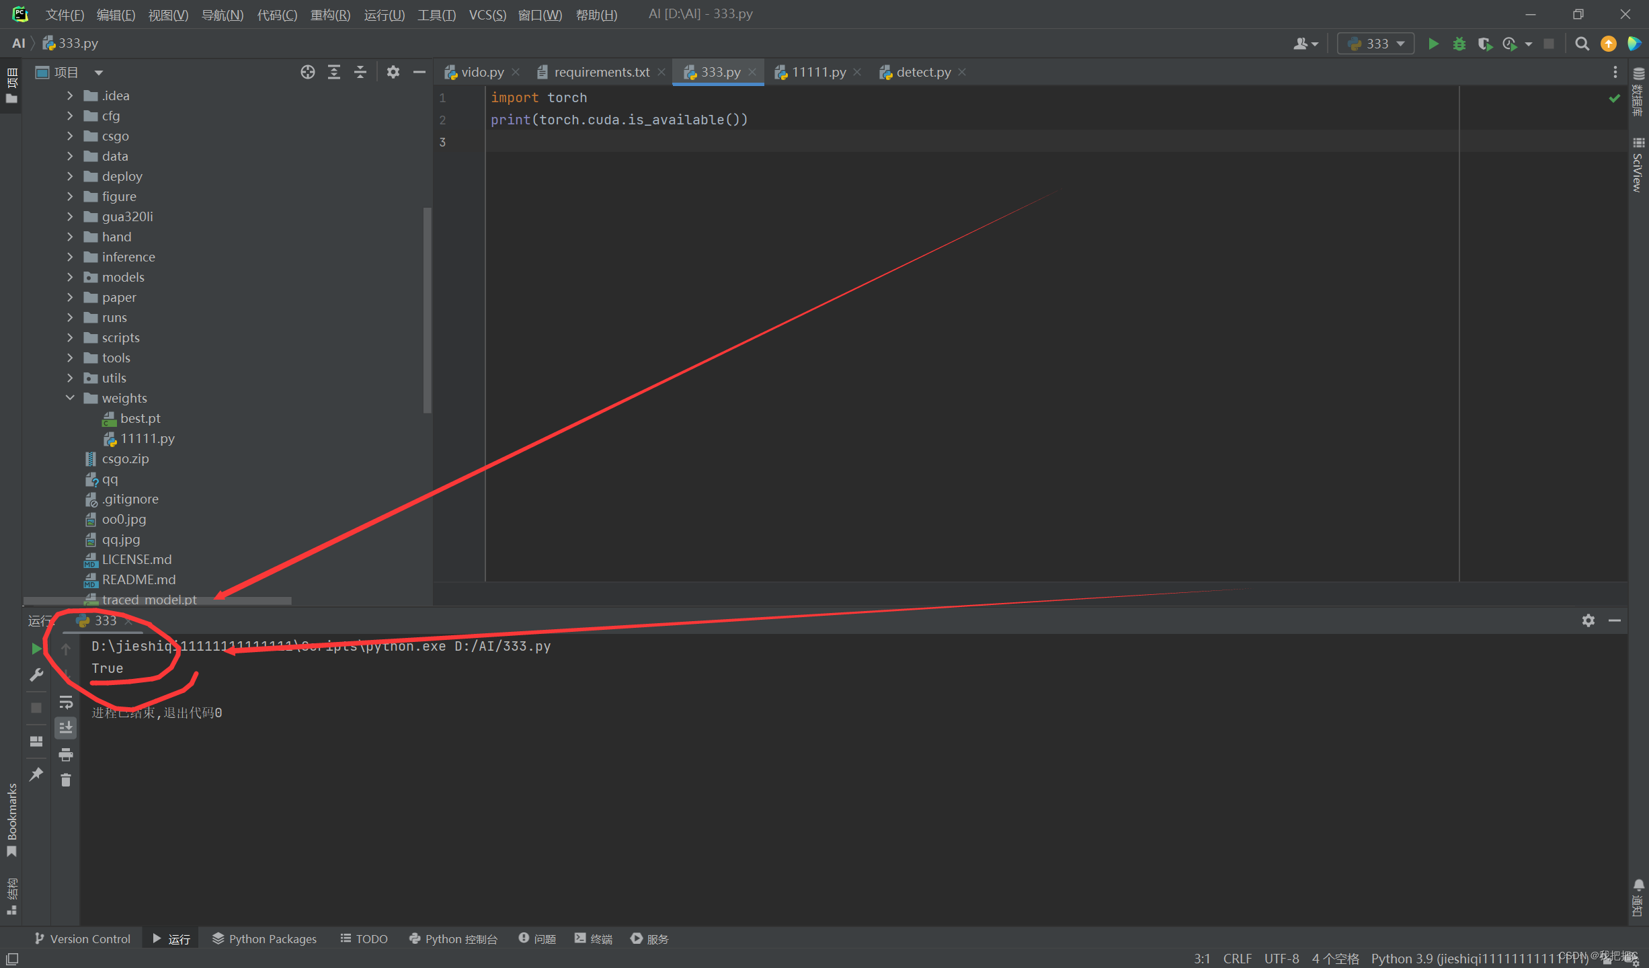Screen dimensions: 1649x968
Task: Toggle scroll to end button in console
Action: click(x=65, y=728)
